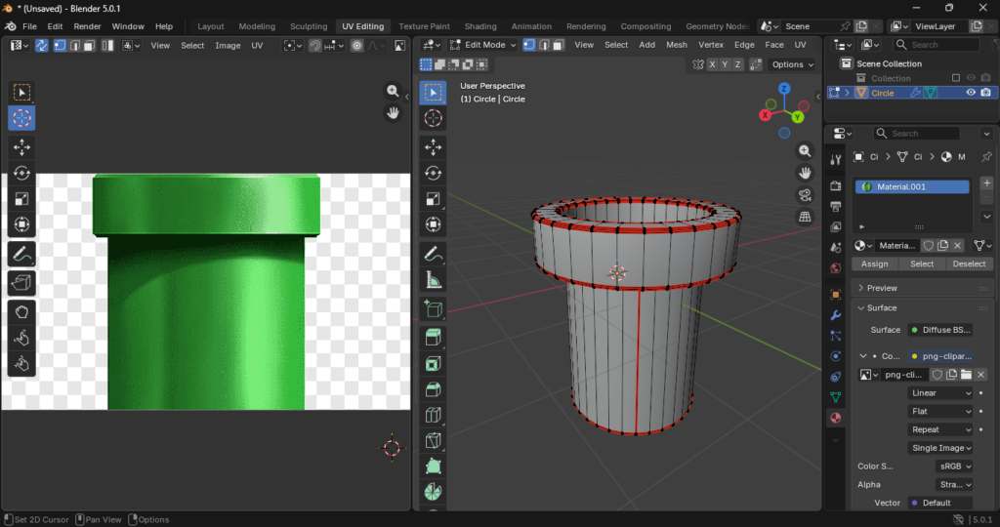Toggle camera view button in the 3D viewport

point(806,194)
